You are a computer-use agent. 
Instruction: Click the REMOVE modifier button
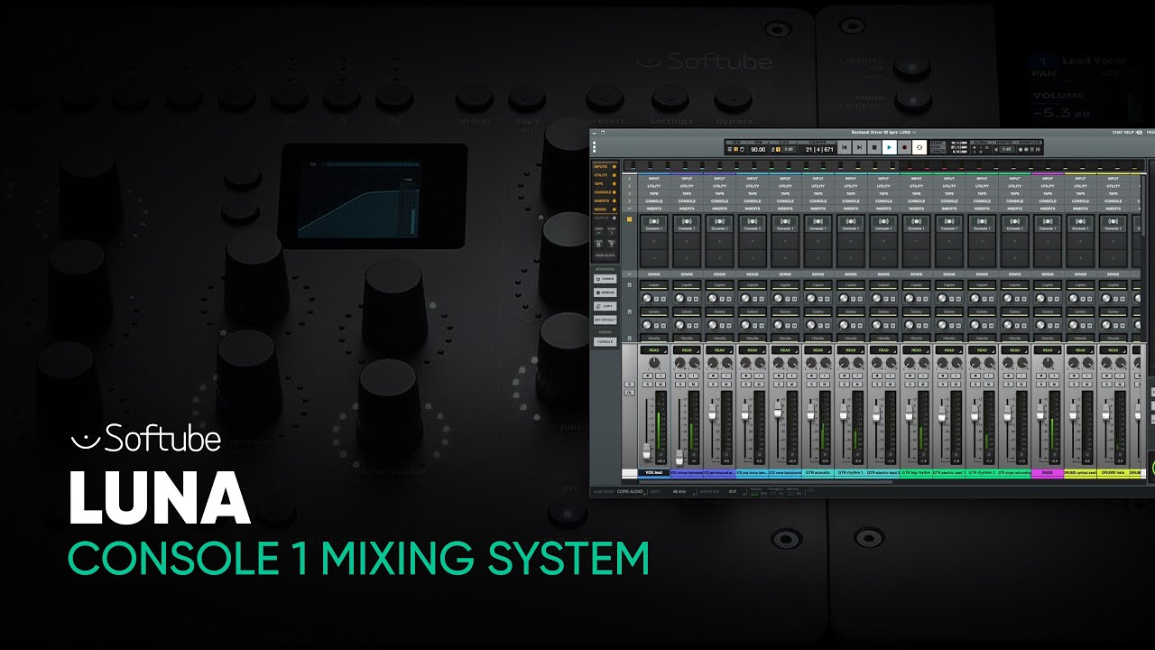[605, 292]
